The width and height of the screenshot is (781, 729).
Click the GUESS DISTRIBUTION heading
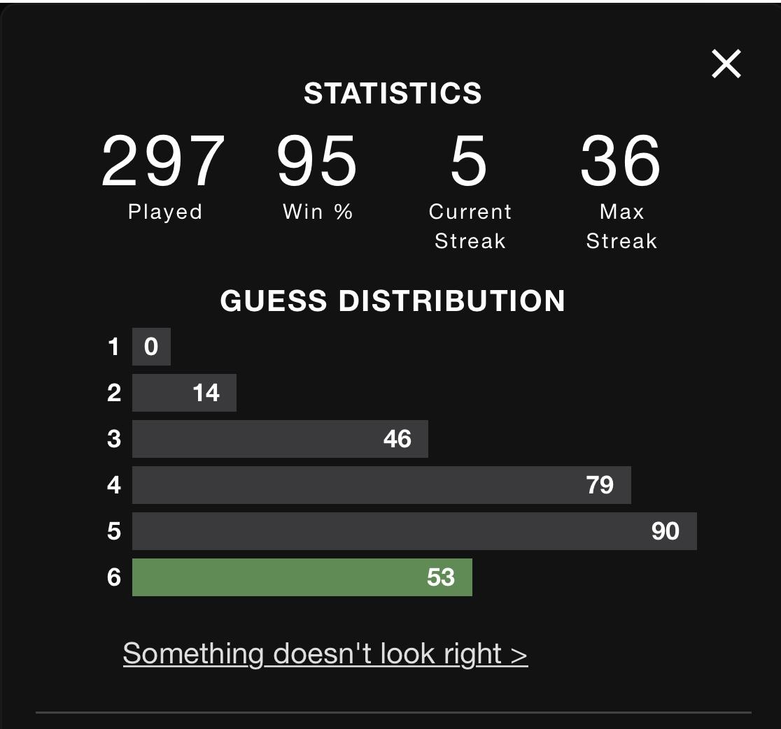393,301
